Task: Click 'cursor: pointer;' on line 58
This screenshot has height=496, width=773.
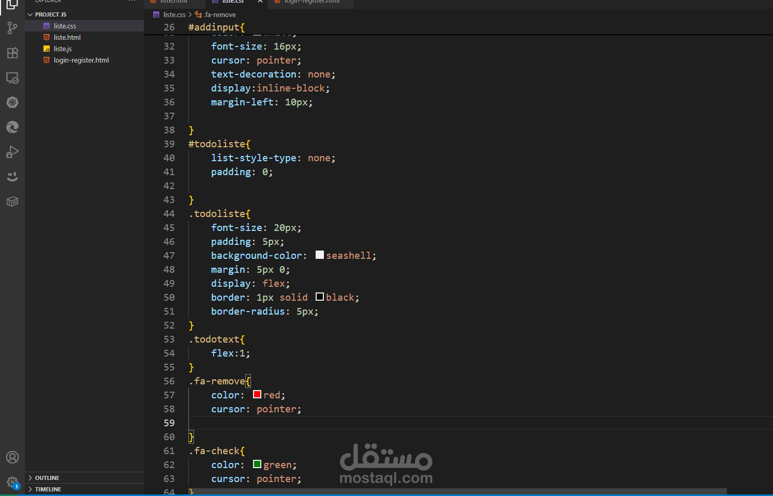Action: pos(256,409)
